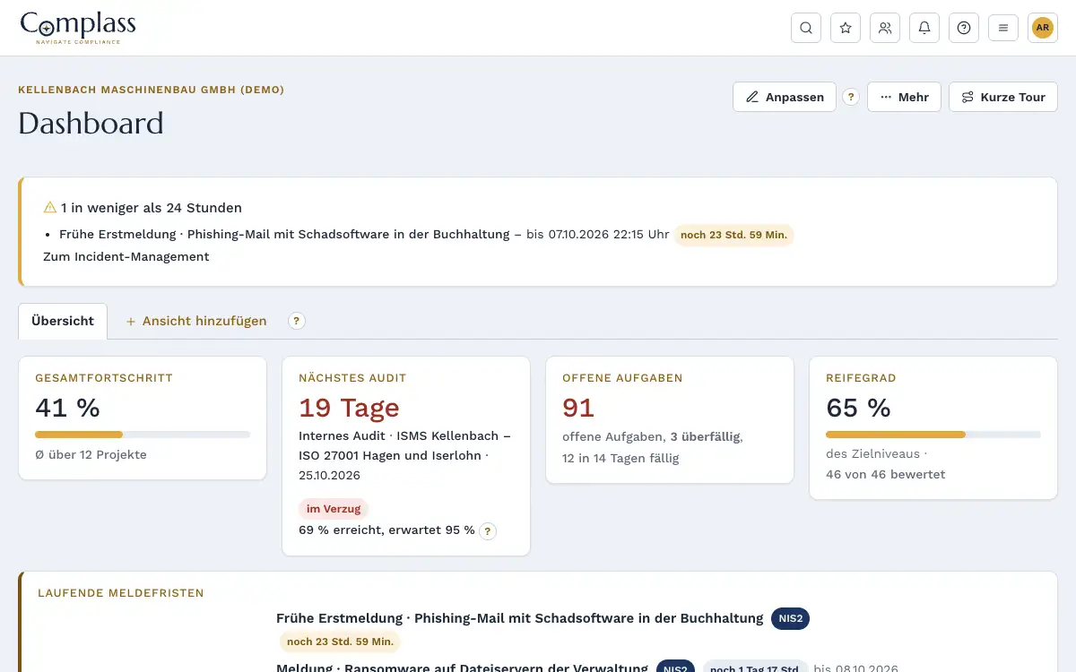Click 'Ø über 12 Projekte' text
Screen dimensions: 1076x672
[91, 454]
